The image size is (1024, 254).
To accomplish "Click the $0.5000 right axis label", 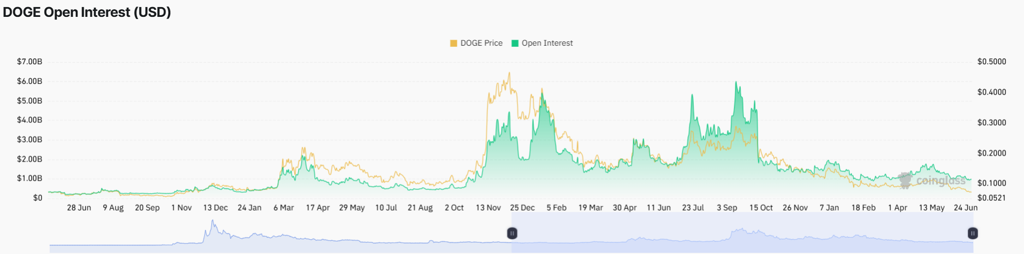I will click(992, 61).
